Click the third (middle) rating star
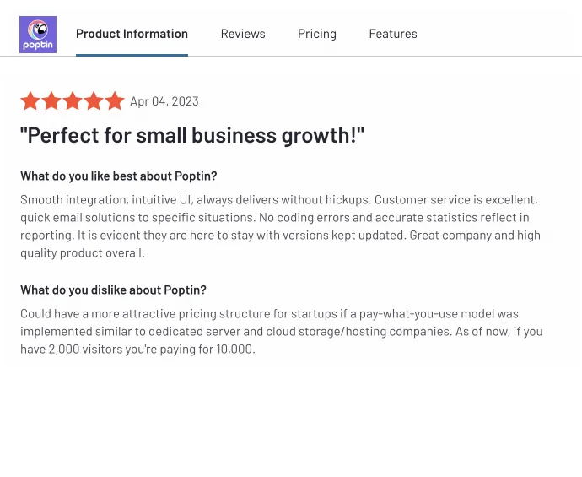582x477 pixels. (73, 101)
